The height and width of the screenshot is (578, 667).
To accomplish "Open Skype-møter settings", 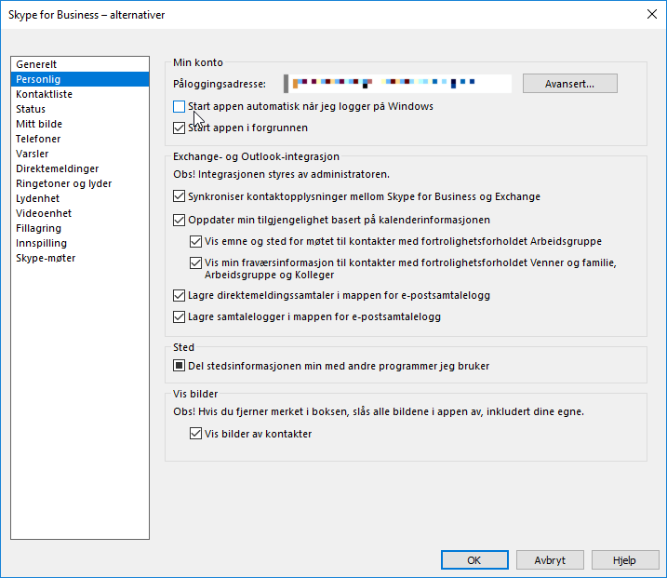I will coord(80,258).
